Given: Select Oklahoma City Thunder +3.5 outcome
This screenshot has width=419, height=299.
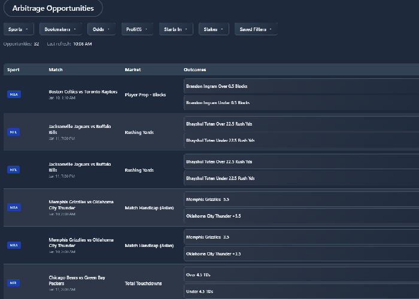Looking at the screenshot, I should point(301,254).
